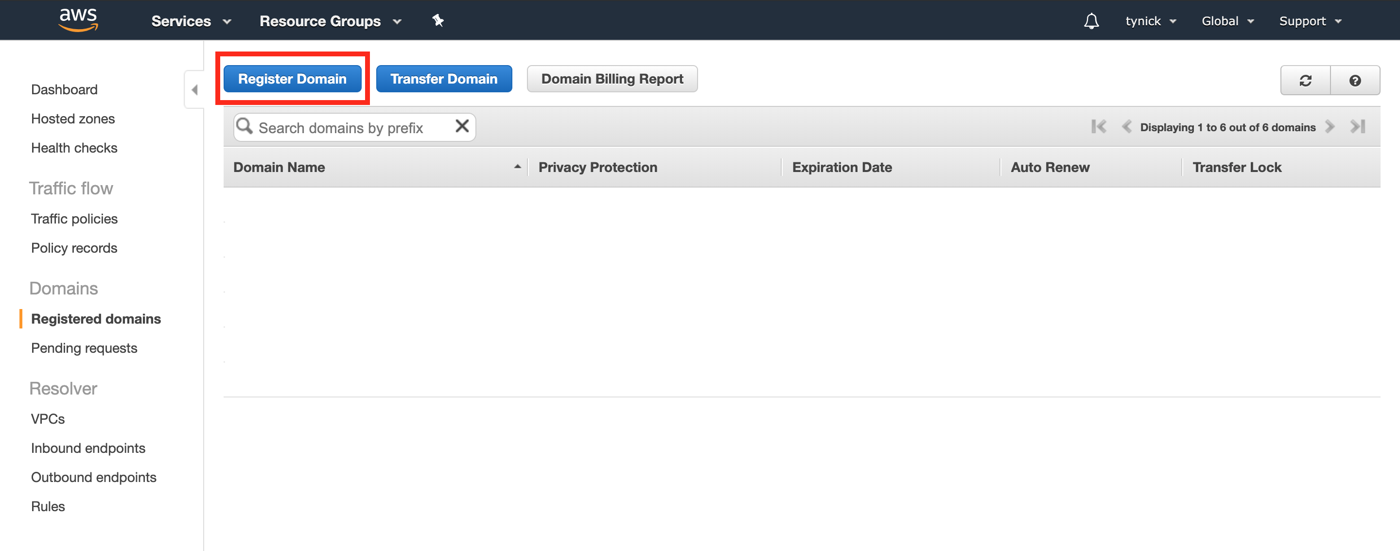Click the Domain Name sort toggle
The height and width of the screenshot is (551, 1400).
[x=518, y=167]
